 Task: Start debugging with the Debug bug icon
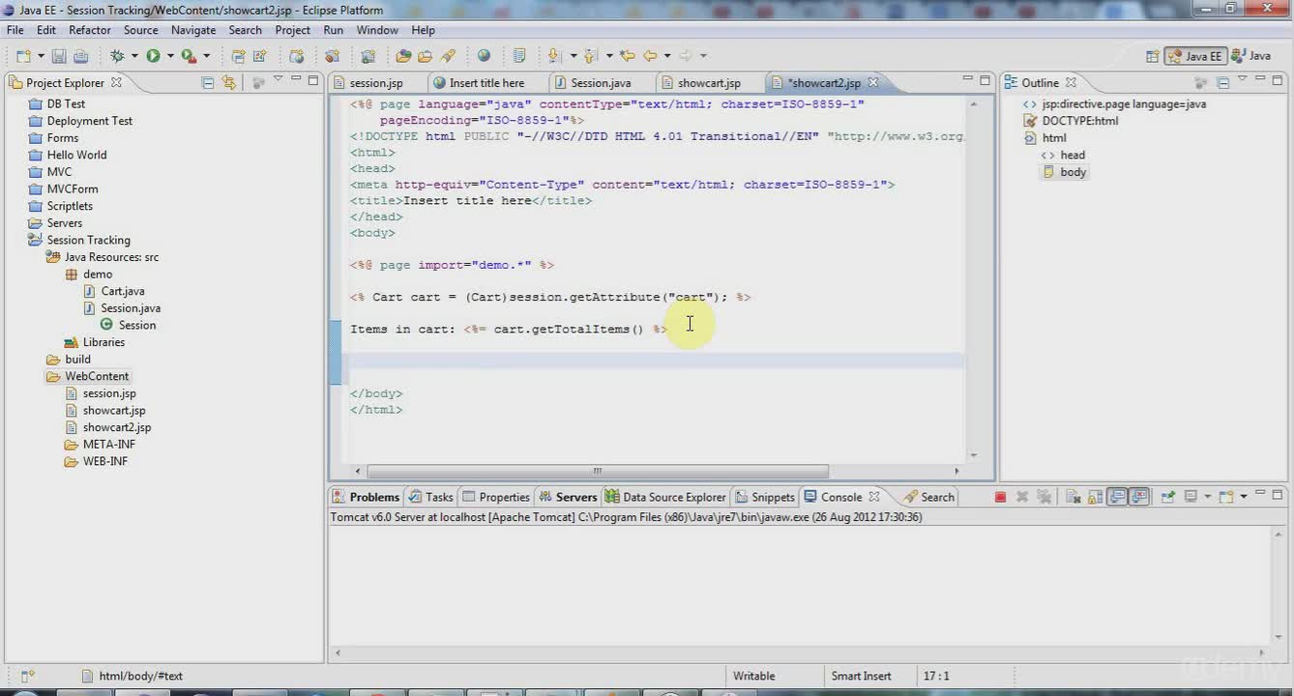tap(116, 56)
